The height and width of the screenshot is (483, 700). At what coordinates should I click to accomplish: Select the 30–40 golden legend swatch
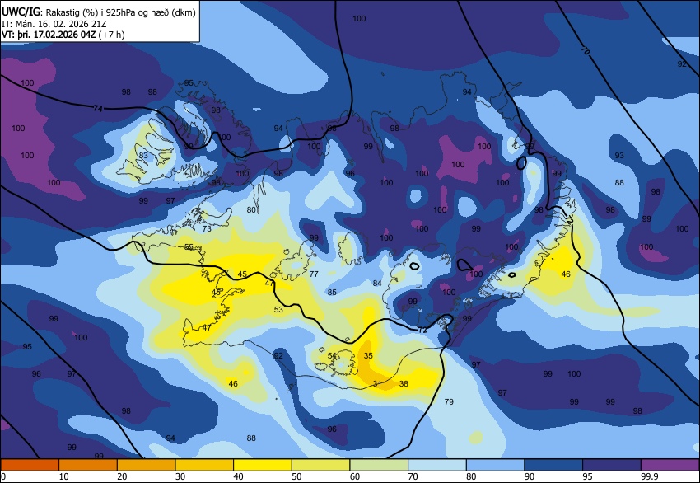pos(204,465)
